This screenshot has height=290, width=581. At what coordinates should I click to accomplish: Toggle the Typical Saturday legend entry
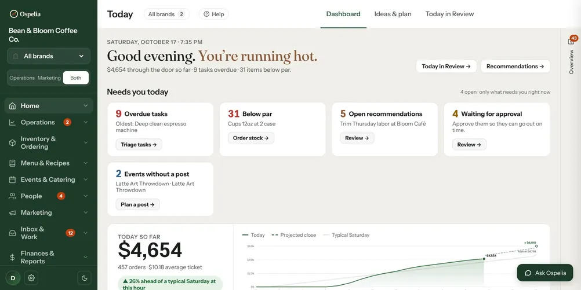(x=346, y=235)
